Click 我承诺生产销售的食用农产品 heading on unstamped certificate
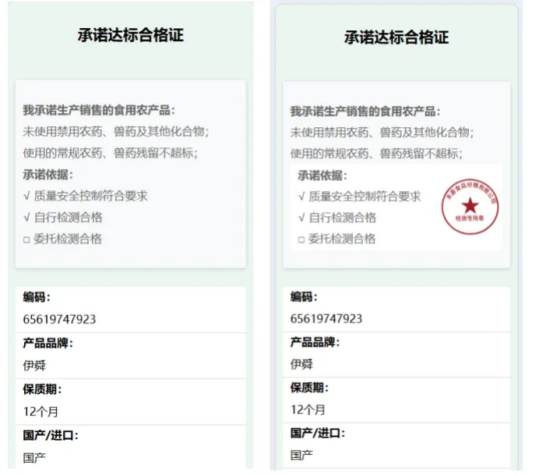Image resolution: width=539 pixels, height=475 pixels. point(99,110)
